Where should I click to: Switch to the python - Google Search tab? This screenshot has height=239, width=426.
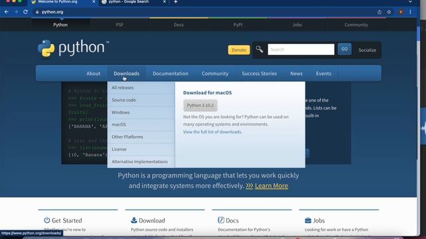coord(129,2)
